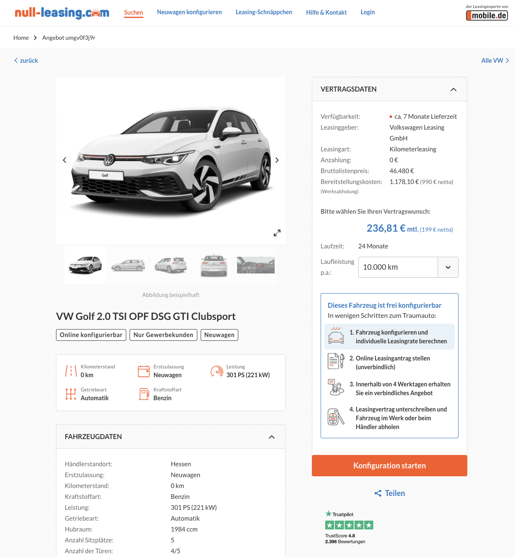Click the main Golf GTI image
Image resolution: width=515 pixels, height=557 pixels.
tap(171, 160)
